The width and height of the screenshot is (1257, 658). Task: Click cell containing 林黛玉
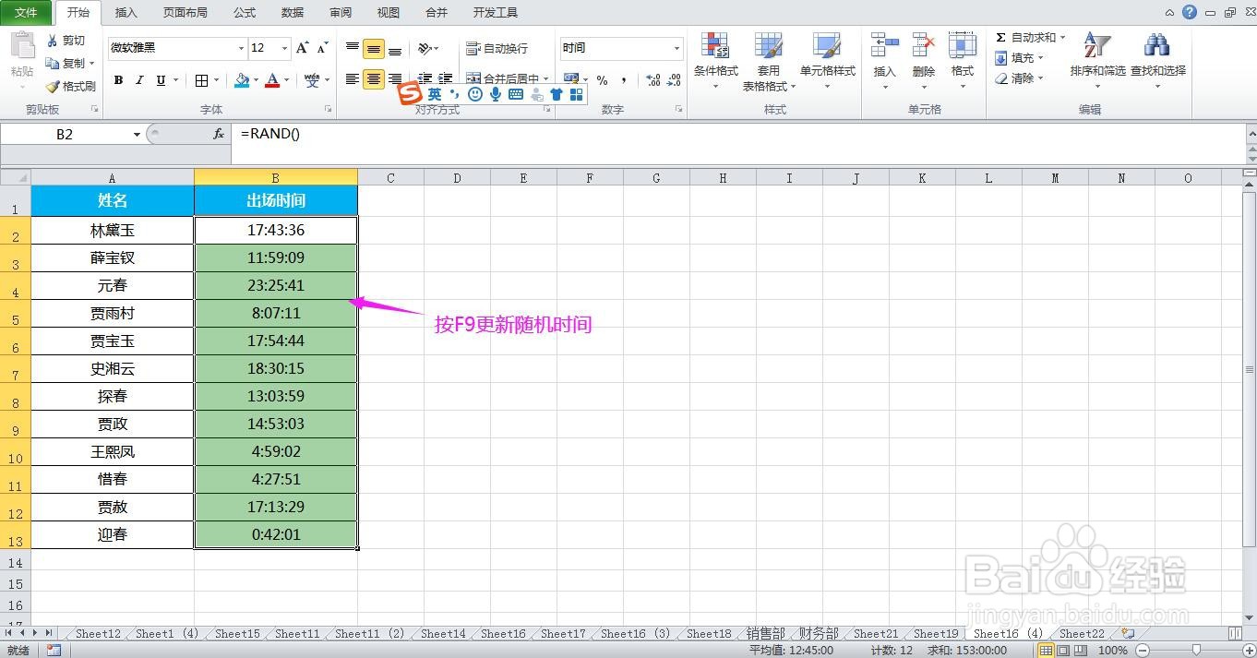pyautogui.click(x=113, y=230)
